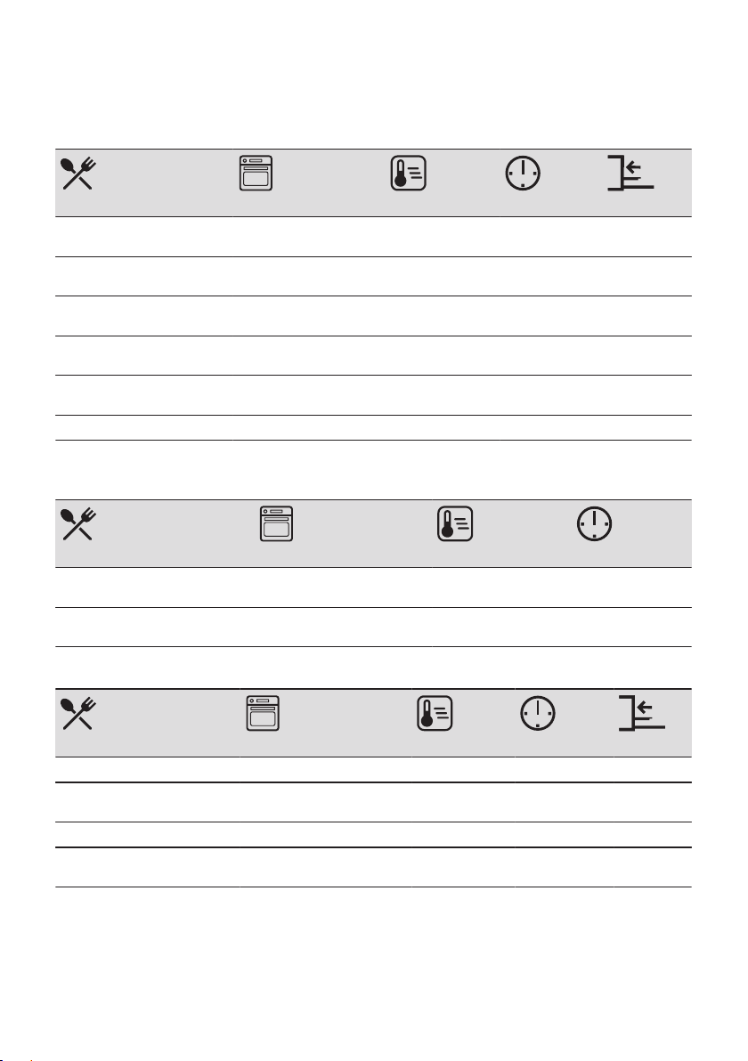Click the shelf position icon in top table
The image size is (748, 1061).
click(x=630, y=174)
